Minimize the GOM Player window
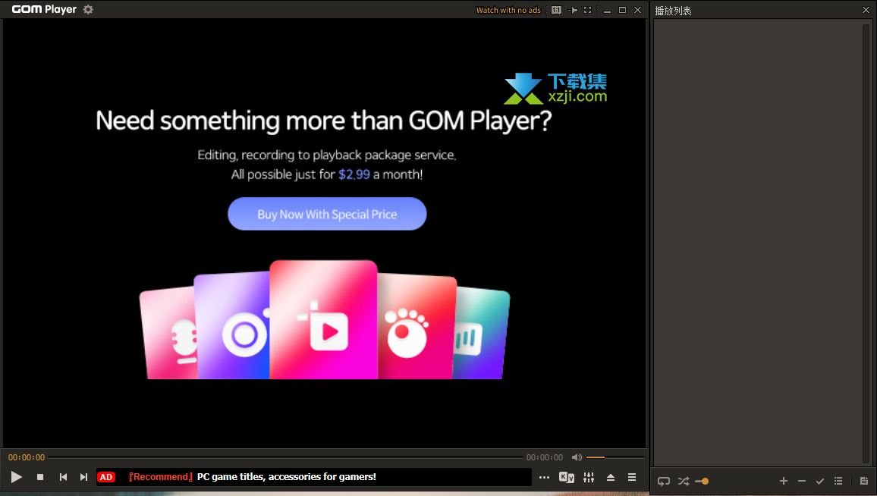This screenshot has width=877, height=496. tap(607, 10)
